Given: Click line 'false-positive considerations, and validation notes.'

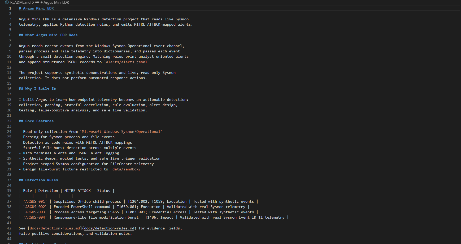Looking at the screenshot, I should click(75, 233).
